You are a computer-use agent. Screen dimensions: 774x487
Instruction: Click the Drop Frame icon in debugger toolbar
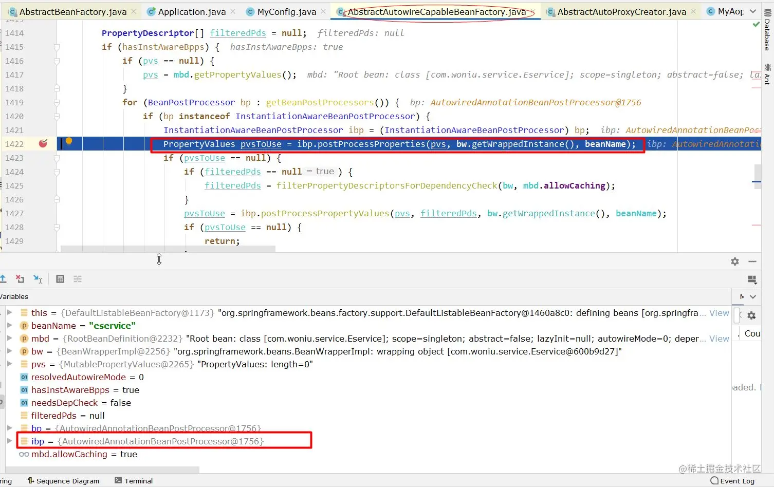(x=20, y=279)
